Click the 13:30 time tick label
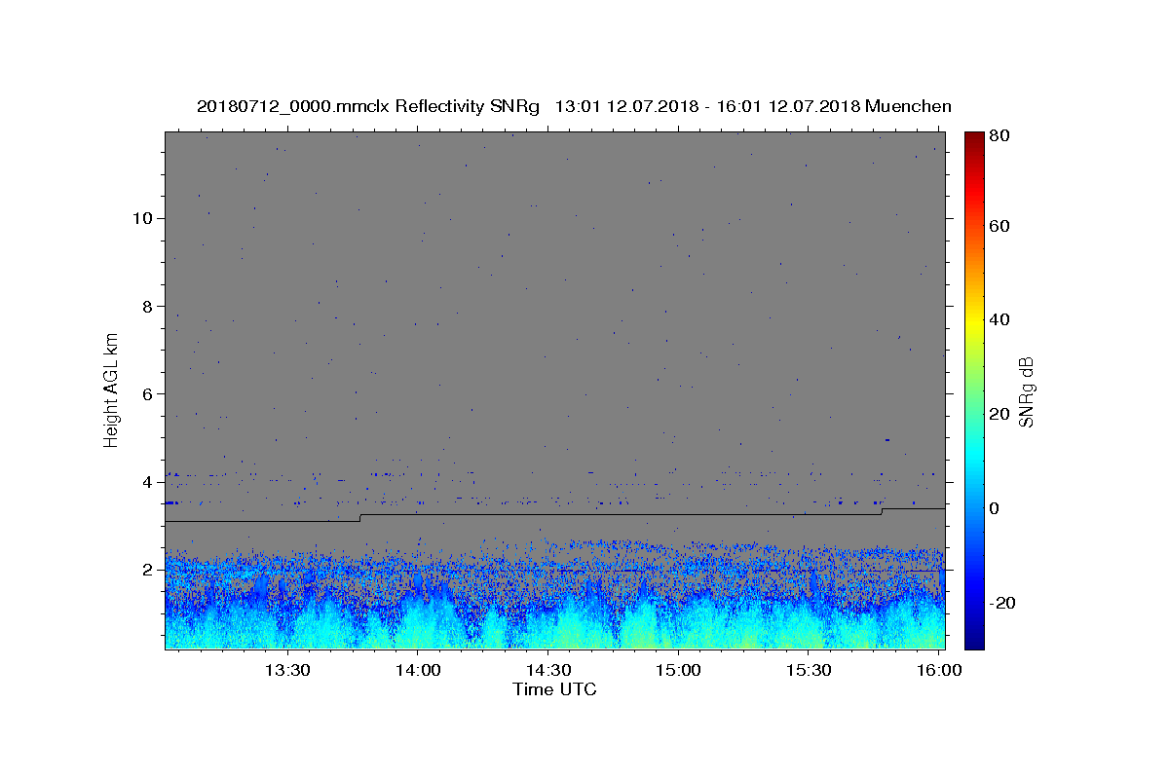 pos(287,670)
